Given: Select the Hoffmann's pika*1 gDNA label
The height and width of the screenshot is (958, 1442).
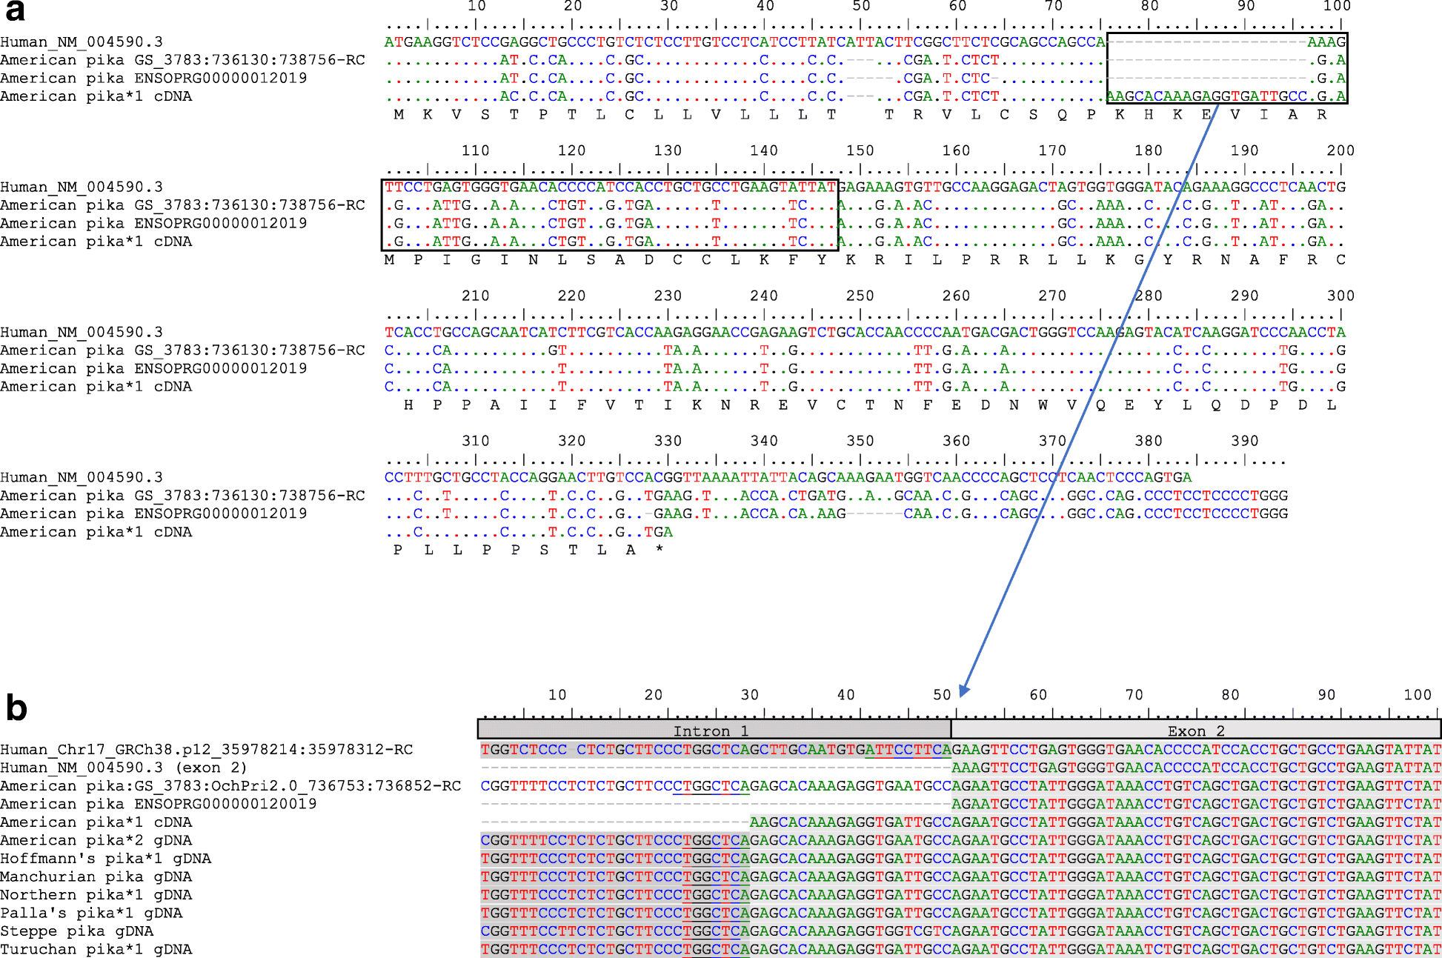Looking at the screenshot, I should point(106,859).
